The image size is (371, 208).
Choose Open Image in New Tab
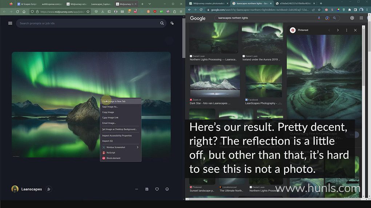[121, 101]
